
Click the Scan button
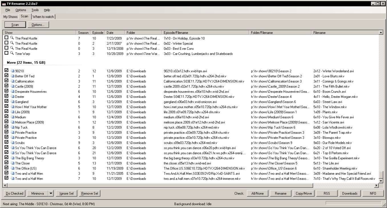pos(15,25)
